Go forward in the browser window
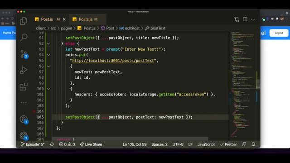 [x=7, y=19]
